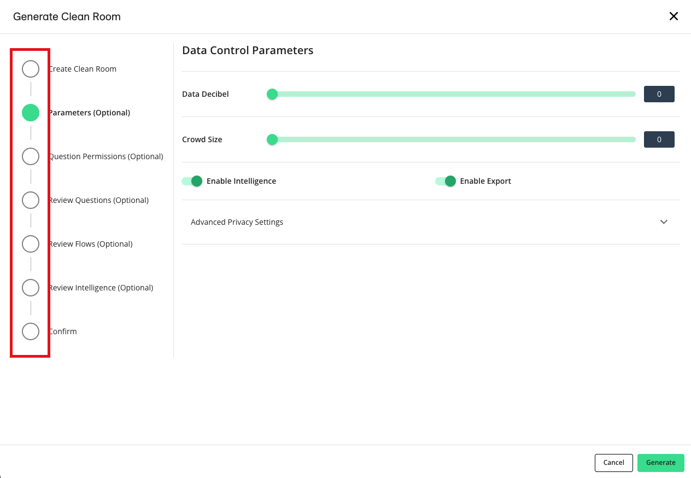Click the Crowd Size value box
The width and height of the screenshot is (691, 478).
click(x=659, y=139)
